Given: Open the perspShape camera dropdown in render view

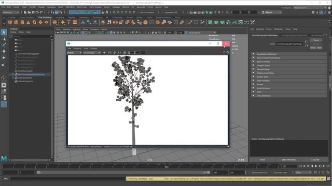Looking at the screenshot, I should (92, 53).
